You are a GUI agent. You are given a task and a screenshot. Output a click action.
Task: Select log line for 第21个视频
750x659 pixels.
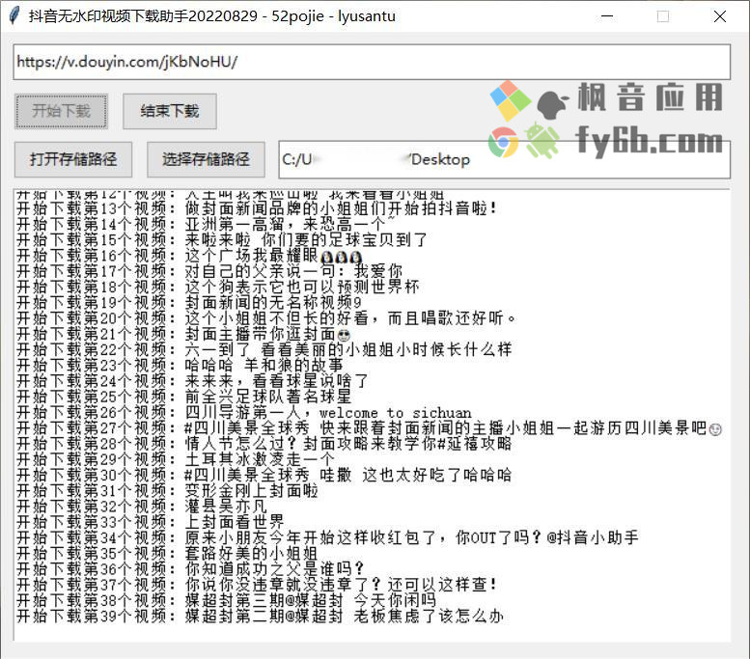coord(183,334)
